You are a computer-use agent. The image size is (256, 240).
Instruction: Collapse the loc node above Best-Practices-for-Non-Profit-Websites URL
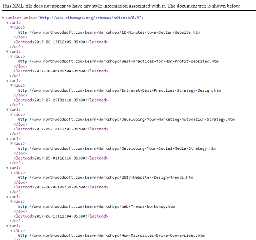coord(12,56)
